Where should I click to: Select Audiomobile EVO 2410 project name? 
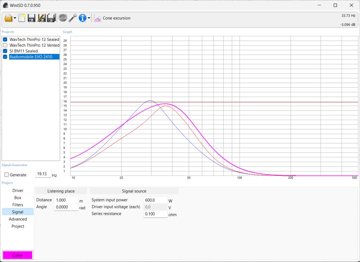pos(34,57)
